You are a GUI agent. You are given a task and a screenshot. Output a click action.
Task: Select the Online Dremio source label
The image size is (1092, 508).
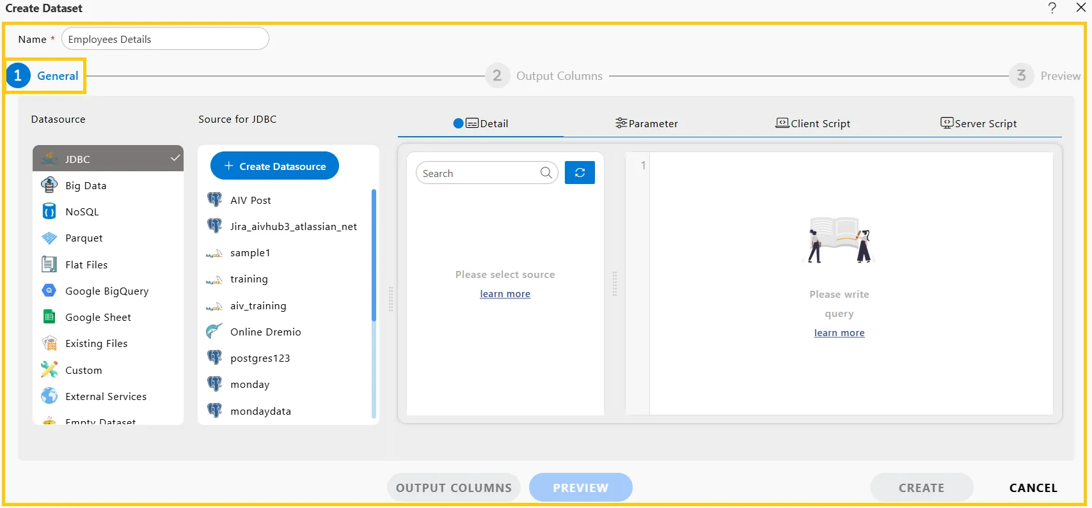pos(265,332)
